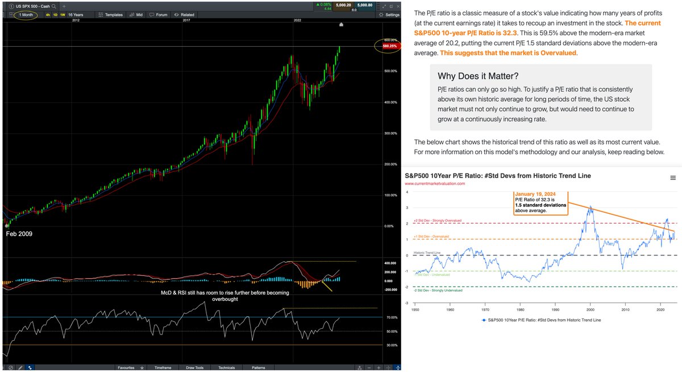The height and width of the screenshot is (372, 682).
Task: Open the layout grid icon left of 1 Month
Action: pos(11,15)
